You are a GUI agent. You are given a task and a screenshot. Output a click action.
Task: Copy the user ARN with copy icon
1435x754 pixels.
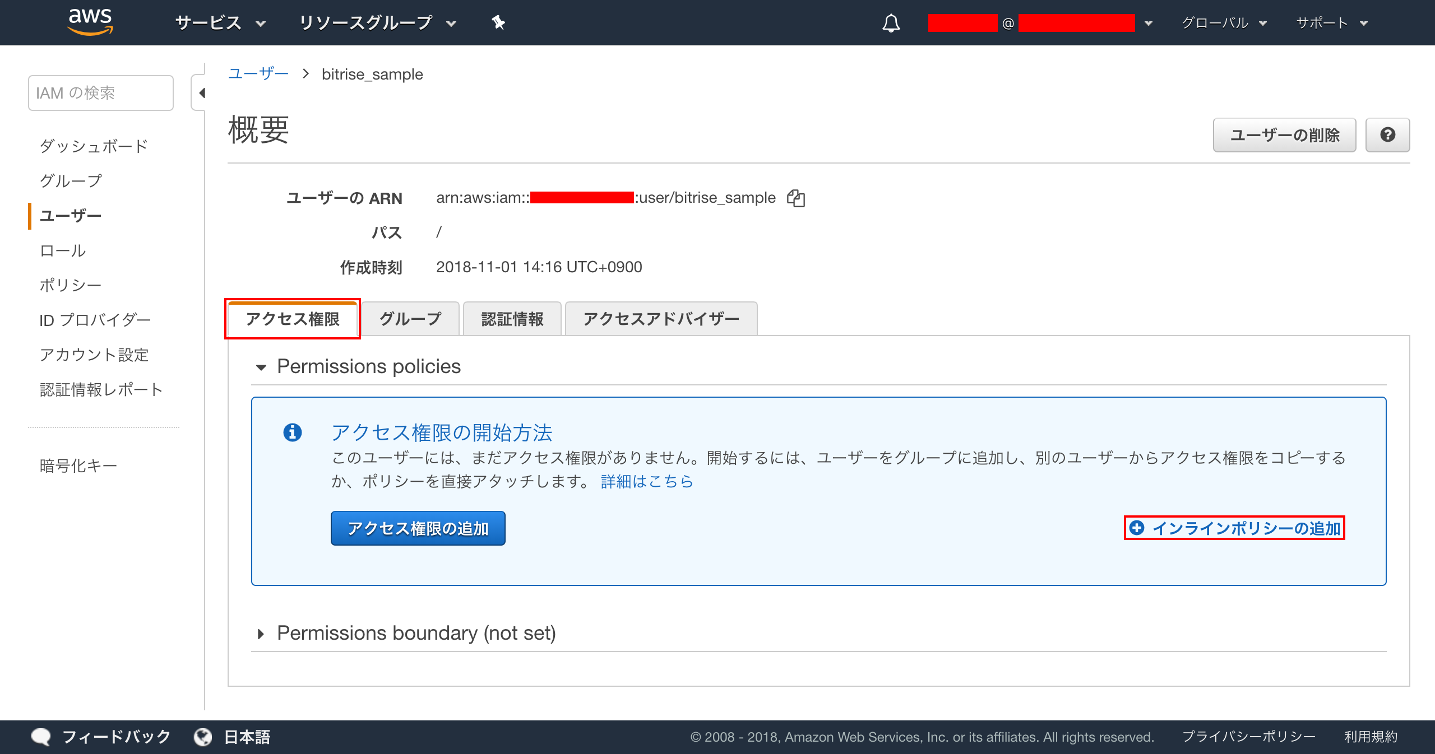(x=795, y=198)
